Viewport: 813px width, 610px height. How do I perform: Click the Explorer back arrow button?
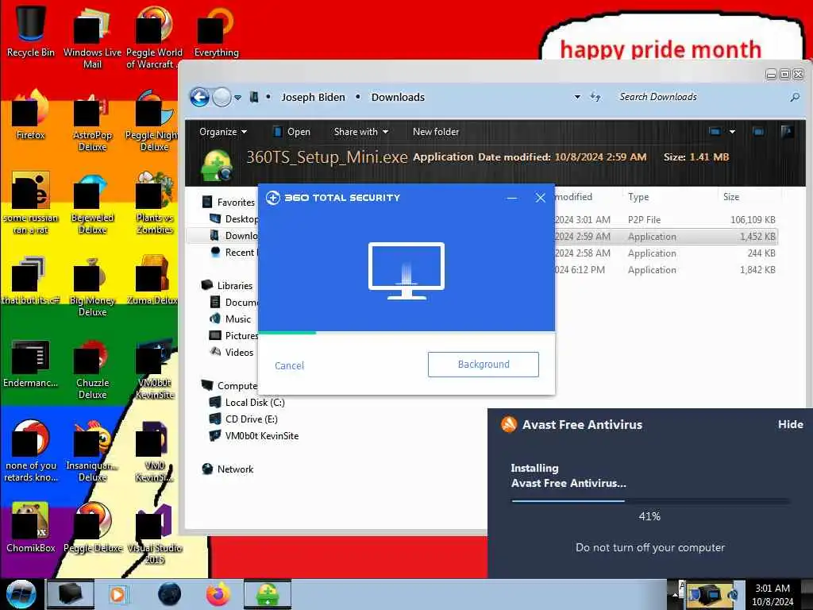pyautogui.click(x=199, y=97)
